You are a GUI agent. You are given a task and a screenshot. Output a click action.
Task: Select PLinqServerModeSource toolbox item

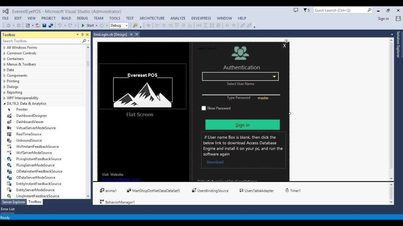tap(35, 165)
